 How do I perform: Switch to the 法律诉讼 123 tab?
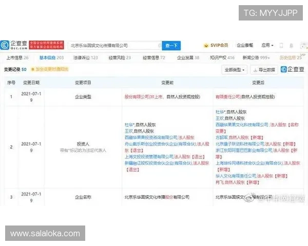click(85, 58)
